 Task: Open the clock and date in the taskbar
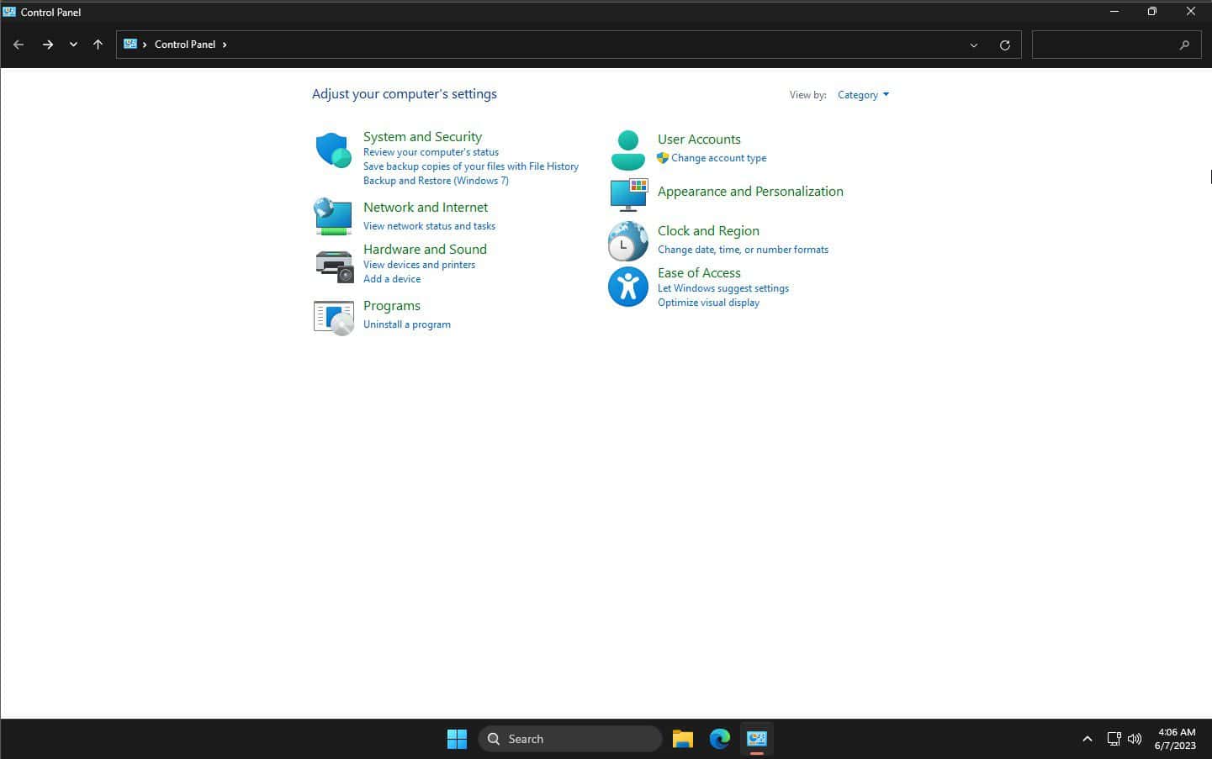click(1175, 739)
